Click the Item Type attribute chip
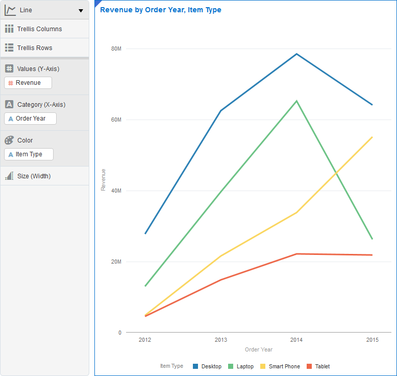This screenshot has height=376, width=397. point(29,154)
